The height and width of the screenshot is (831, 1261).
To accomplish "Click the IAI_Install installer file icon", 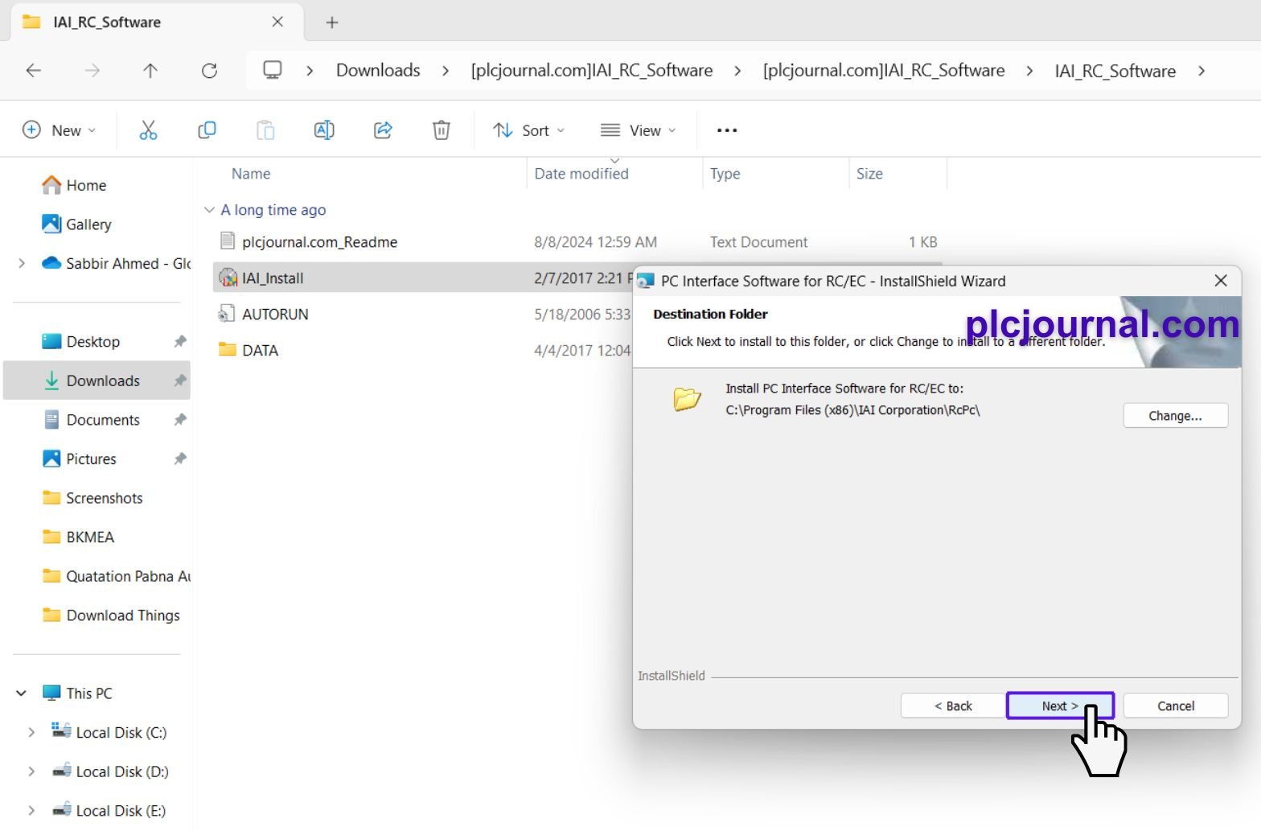I will [228, 278].
